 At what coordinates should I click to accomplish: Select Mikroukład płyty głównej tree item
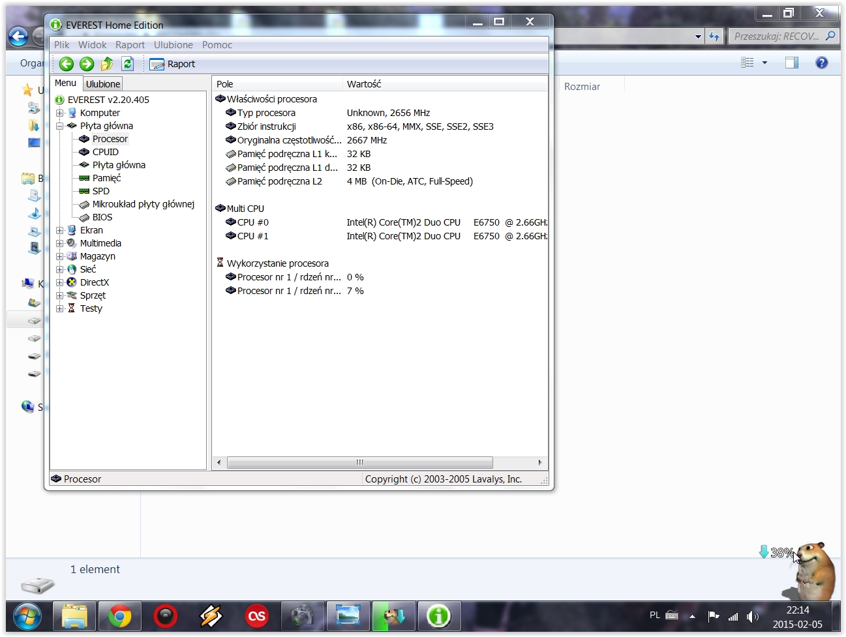coord(144,204)
